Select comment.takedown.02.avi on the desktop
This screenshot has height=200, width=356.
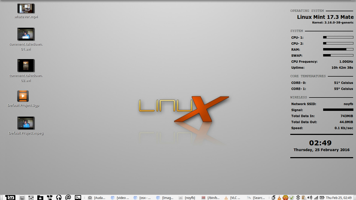click(x=26, y=71)
